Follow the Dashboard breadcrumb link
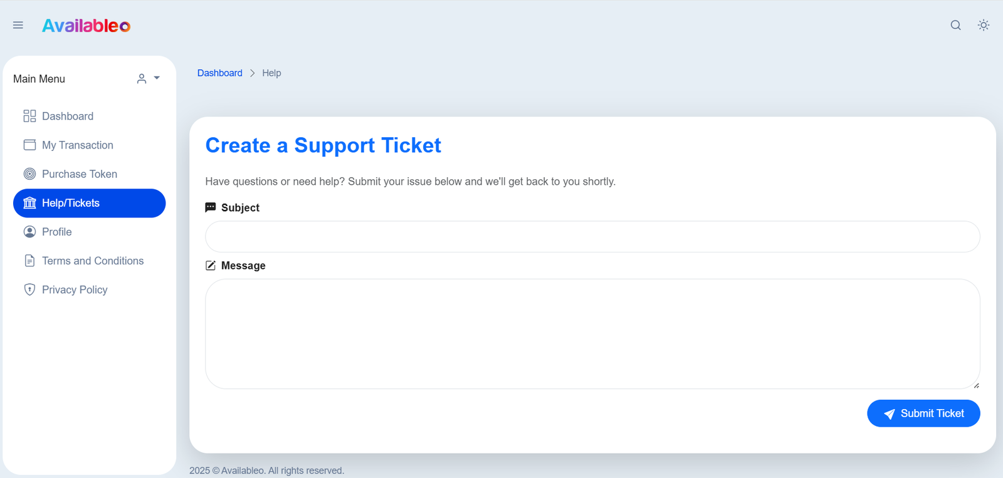This screenshot has height=478, width=1003. [x=219, y=73]
